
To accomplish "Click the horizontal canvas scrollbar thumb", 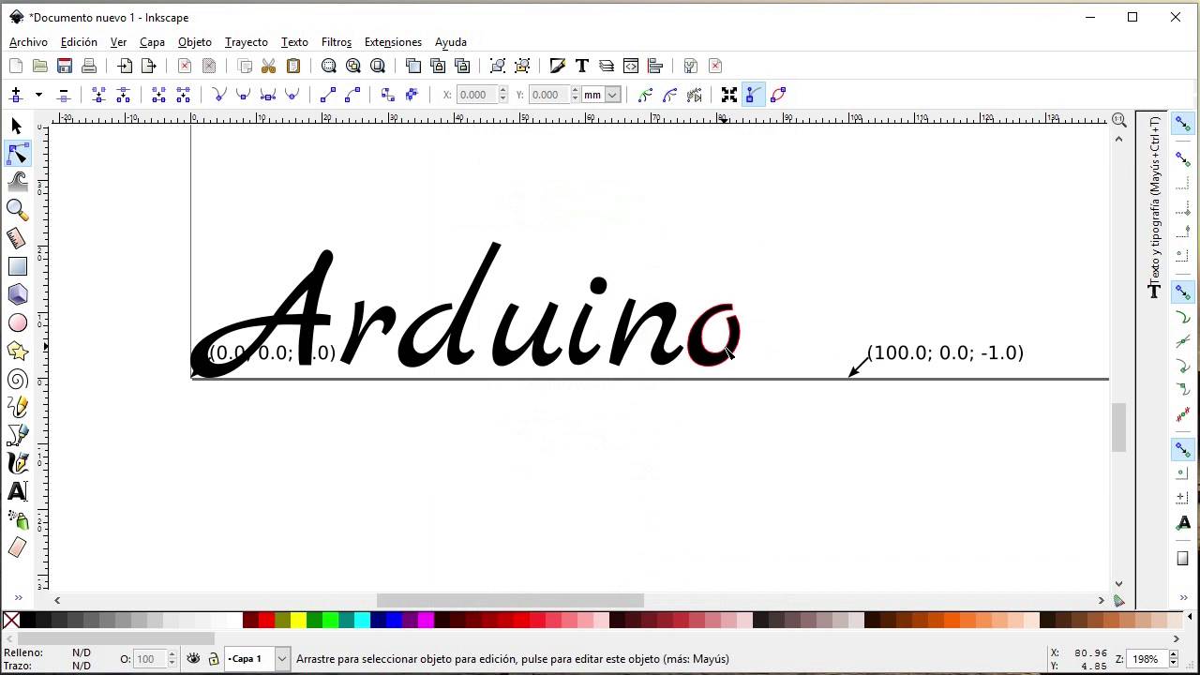I will [510, 600].
